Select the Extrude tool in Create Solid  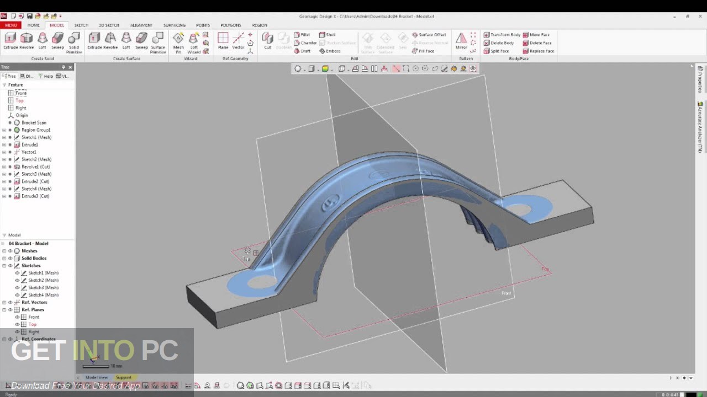10,41
